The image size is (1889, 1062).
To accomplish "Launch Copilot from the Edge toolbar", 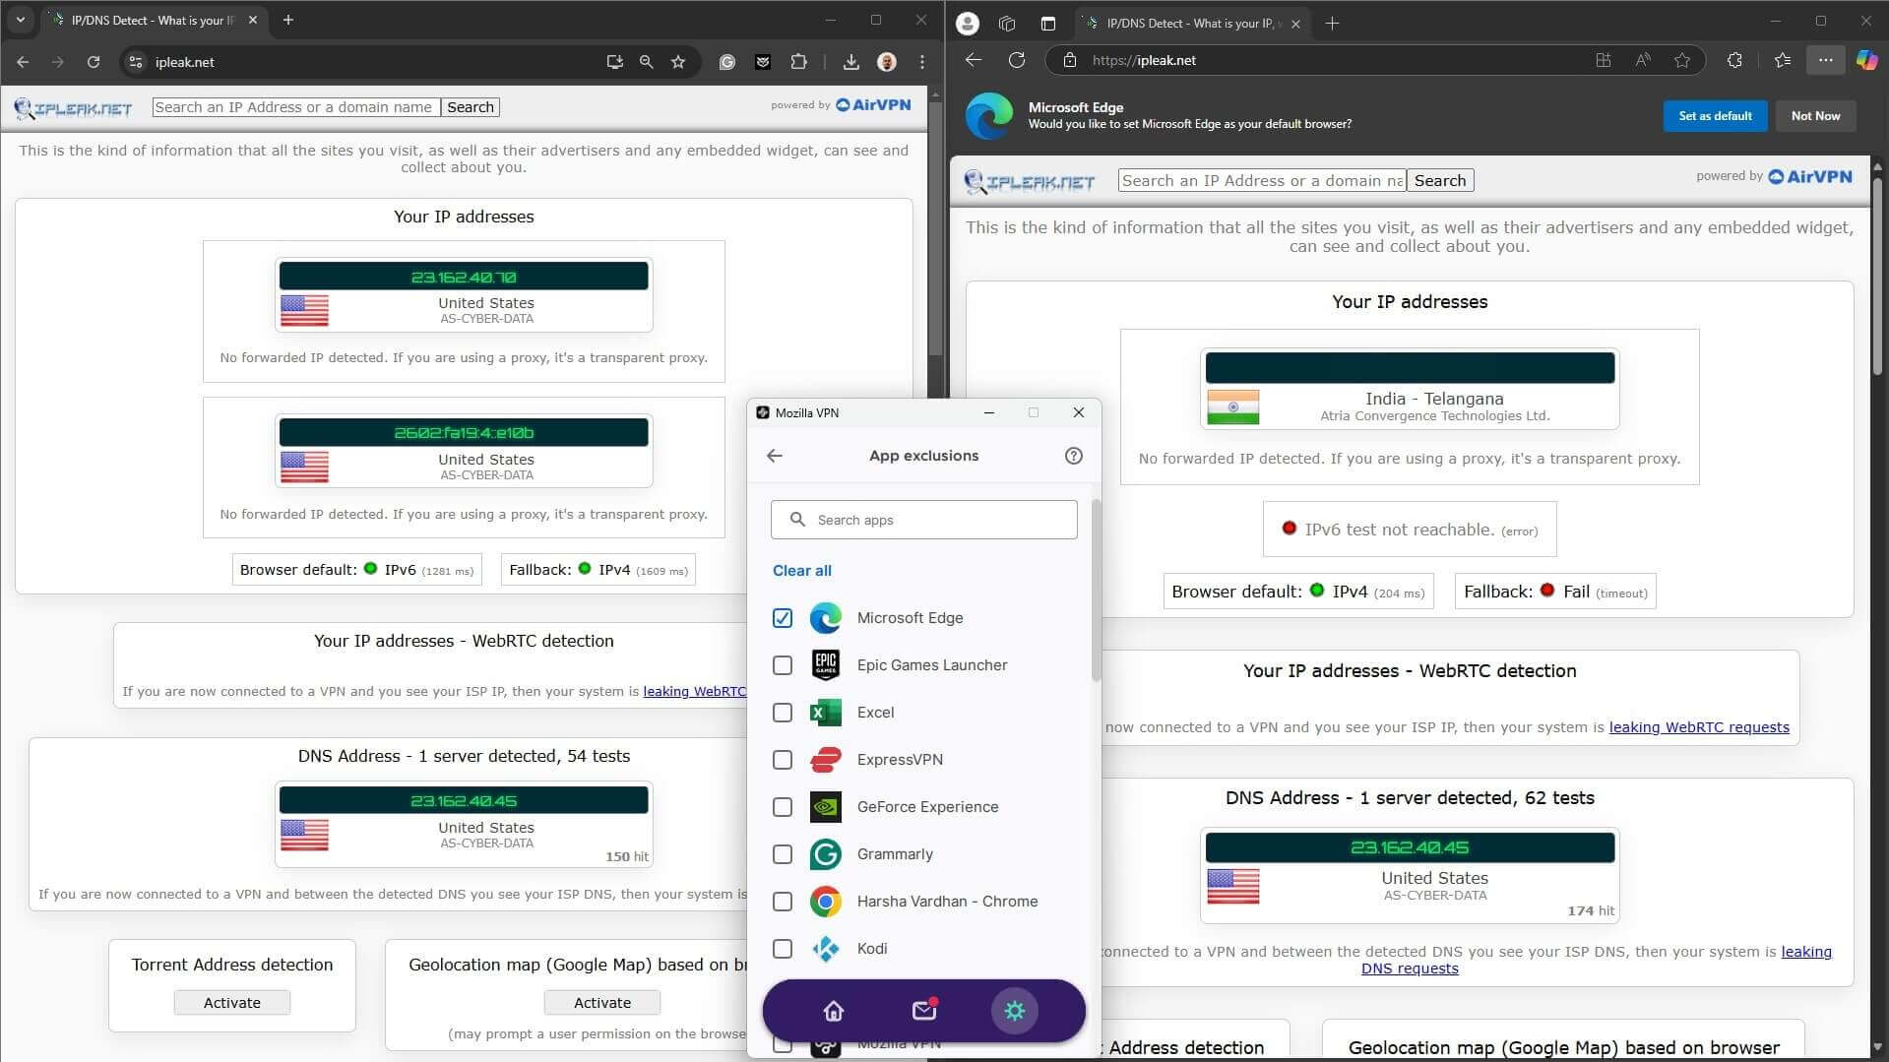I will click(x=1866, y=60).
